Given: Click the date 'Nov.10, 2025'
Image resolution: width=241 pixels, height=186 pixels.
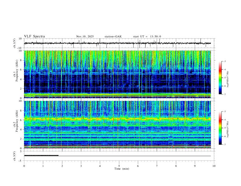Looking at the screenshot, I should [85, 36].
